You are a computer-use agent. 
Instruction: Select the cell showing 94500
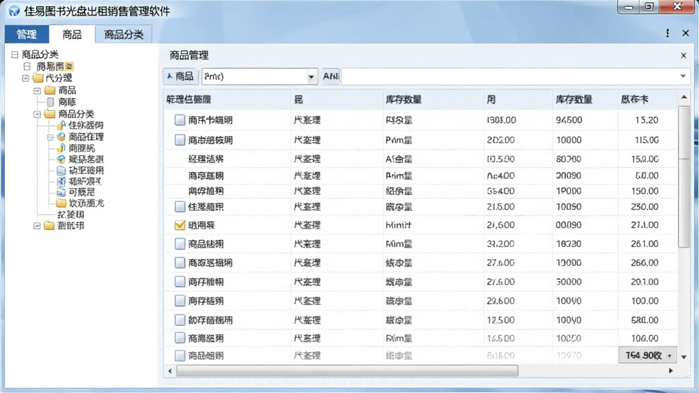(585, 120)
